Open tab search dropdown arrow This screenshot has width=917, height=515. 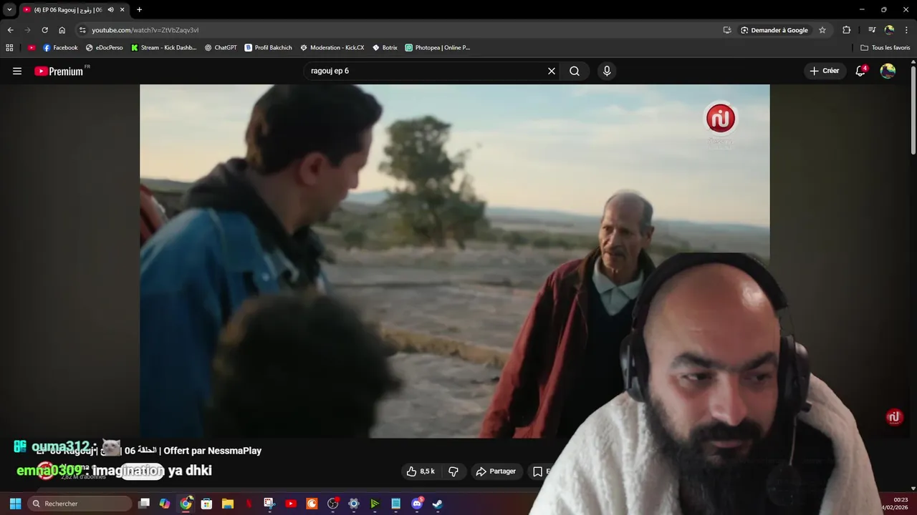(9, 10)
